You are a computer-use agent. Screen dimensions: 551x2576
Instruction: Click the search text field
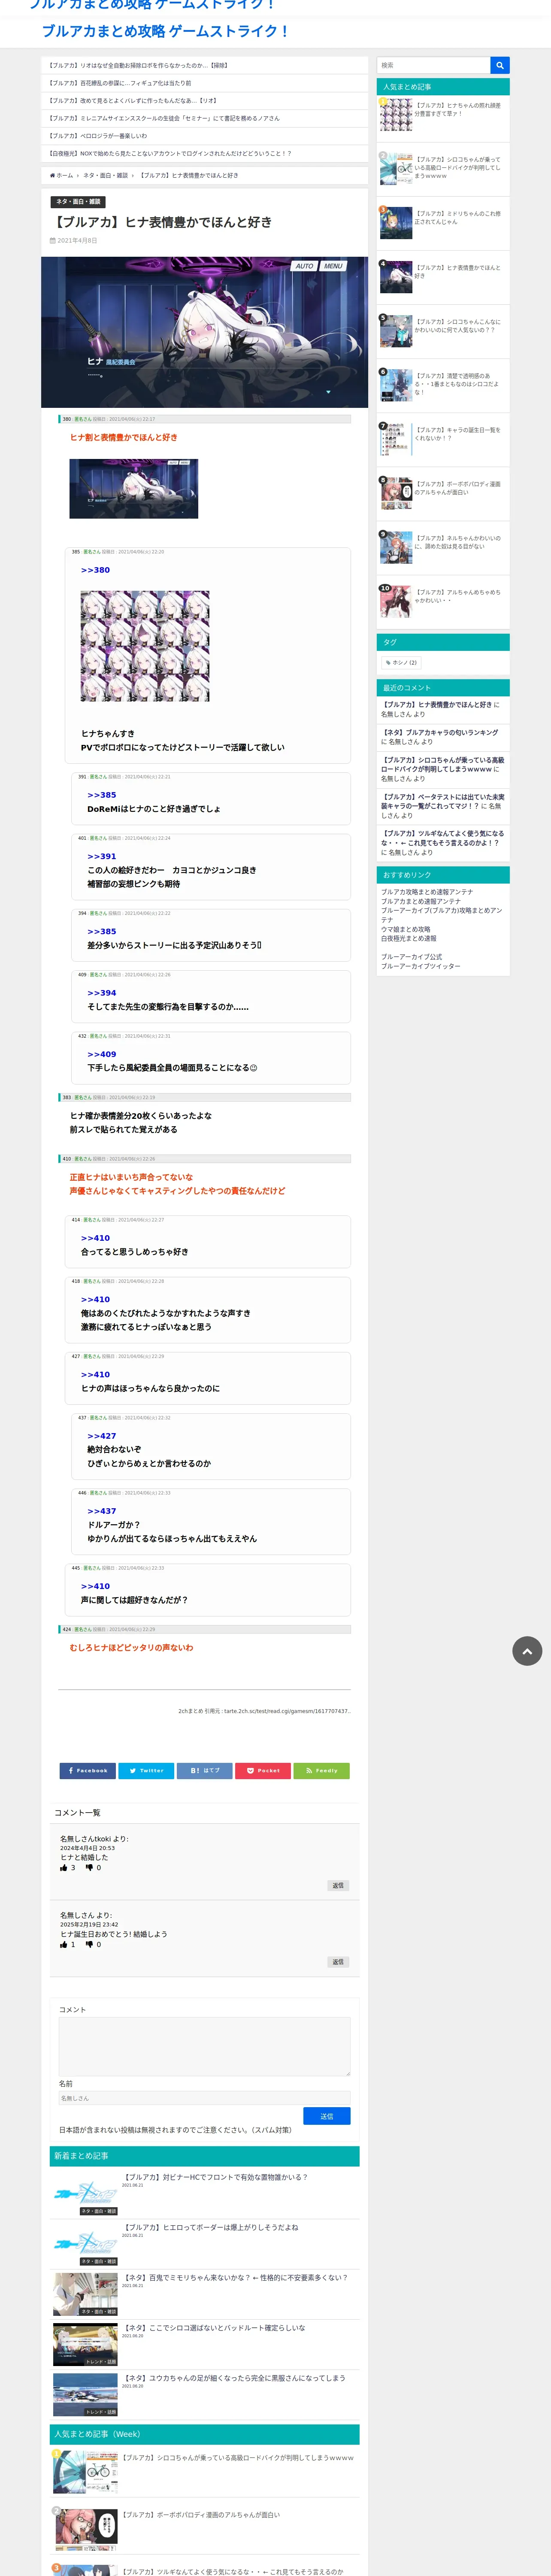433,65
